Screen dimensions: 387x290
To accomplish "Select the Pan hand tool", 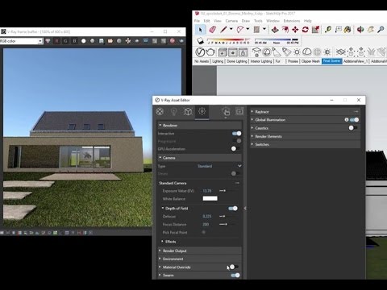I will pos(371,29).
